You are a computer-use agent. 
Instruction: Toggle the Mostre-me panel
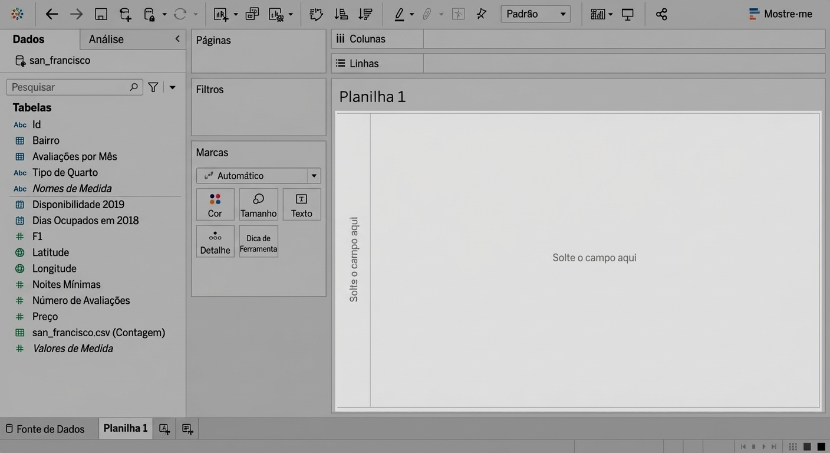tap(780, 14)
